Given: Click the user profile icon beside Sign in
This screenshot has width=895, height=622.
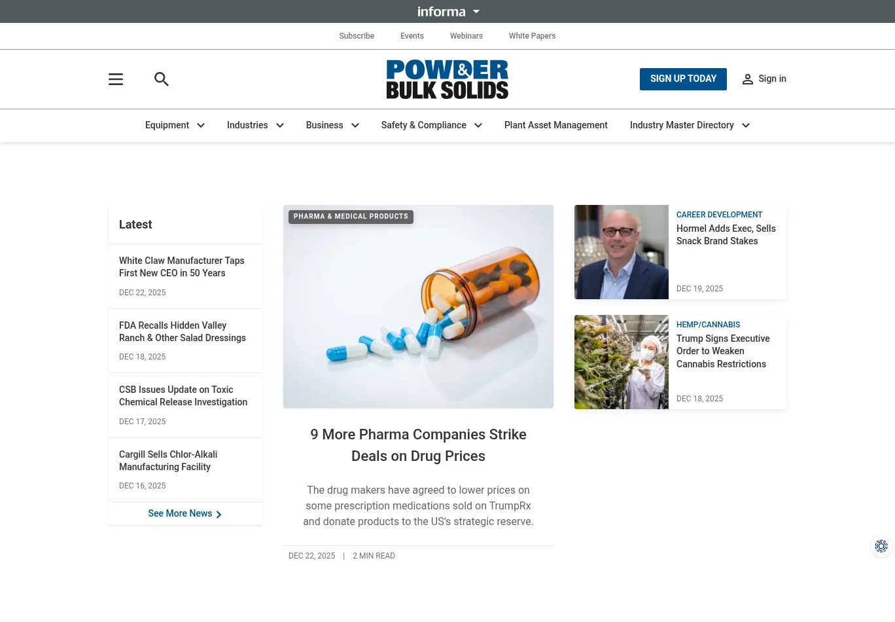Looking at the screenshot, I should click(748, 79).
